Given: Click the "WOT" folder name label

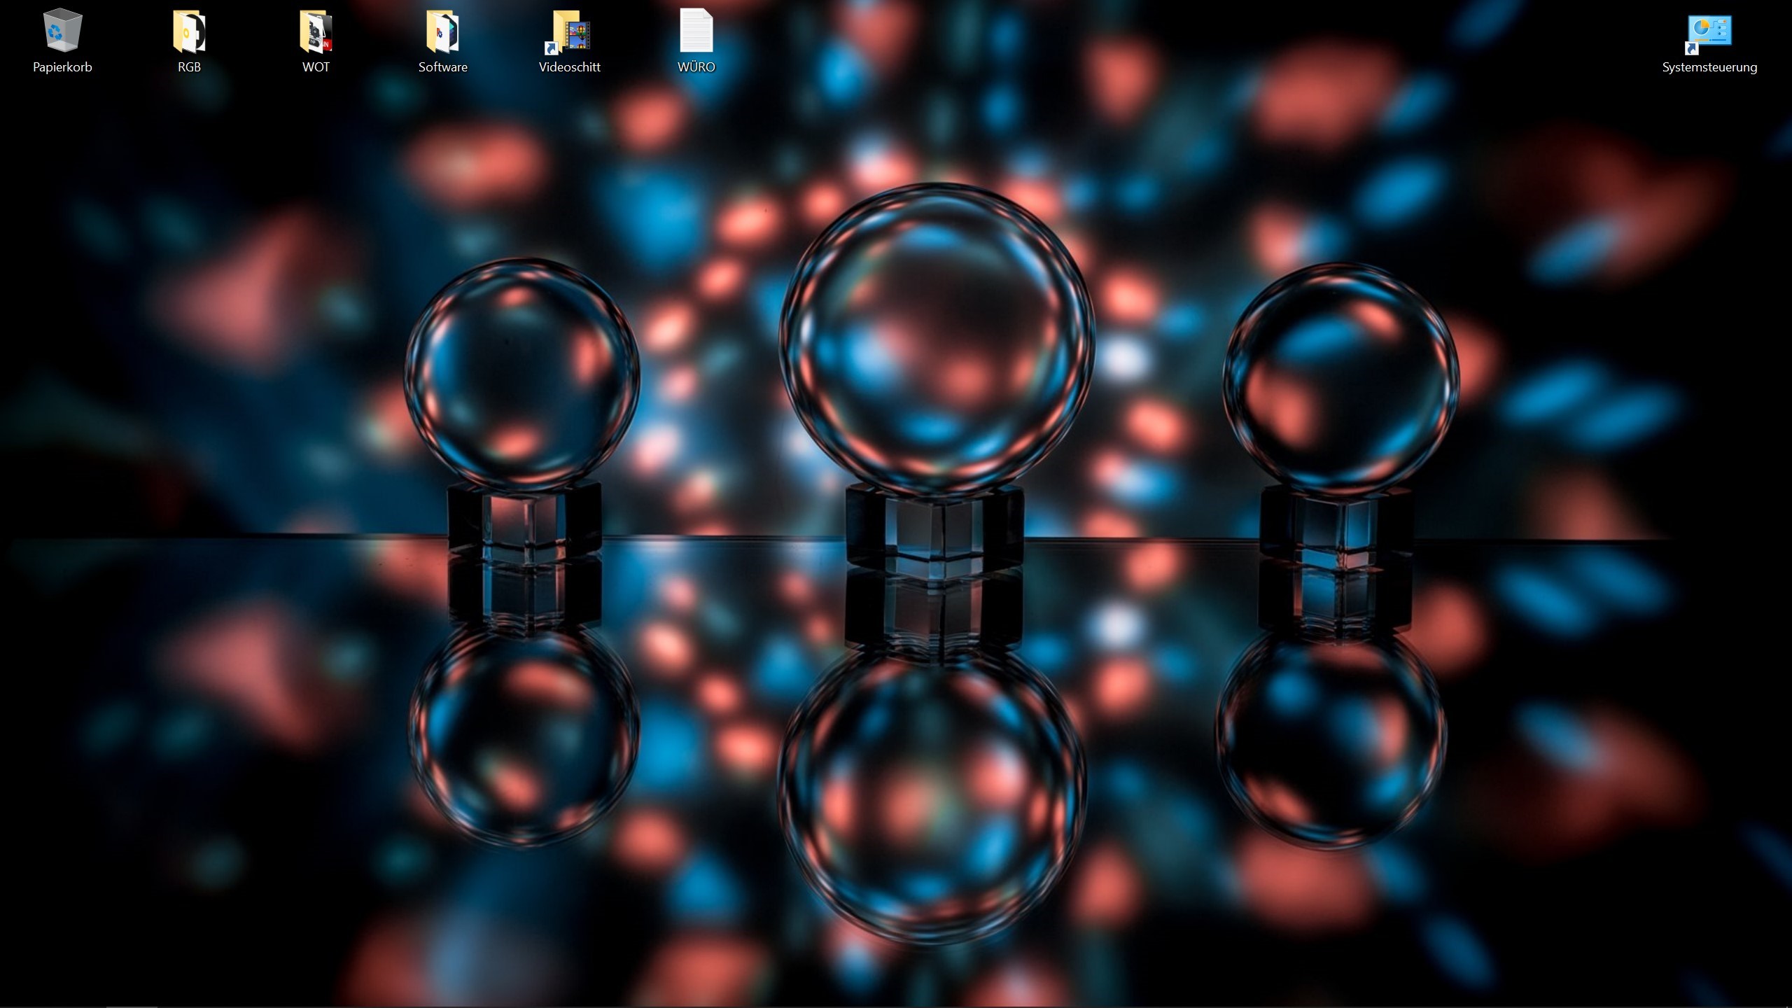Looking at the screenshot, I should pyautogui.click(x=316, y=67).
